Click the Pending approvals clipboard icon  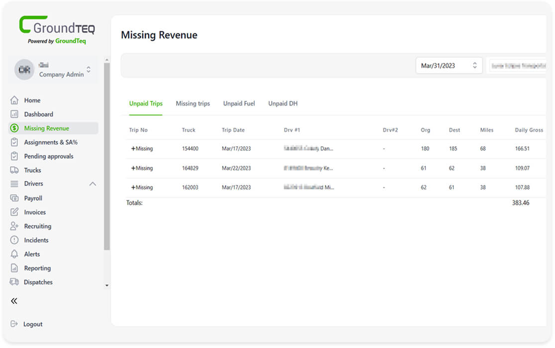(14, 156)
